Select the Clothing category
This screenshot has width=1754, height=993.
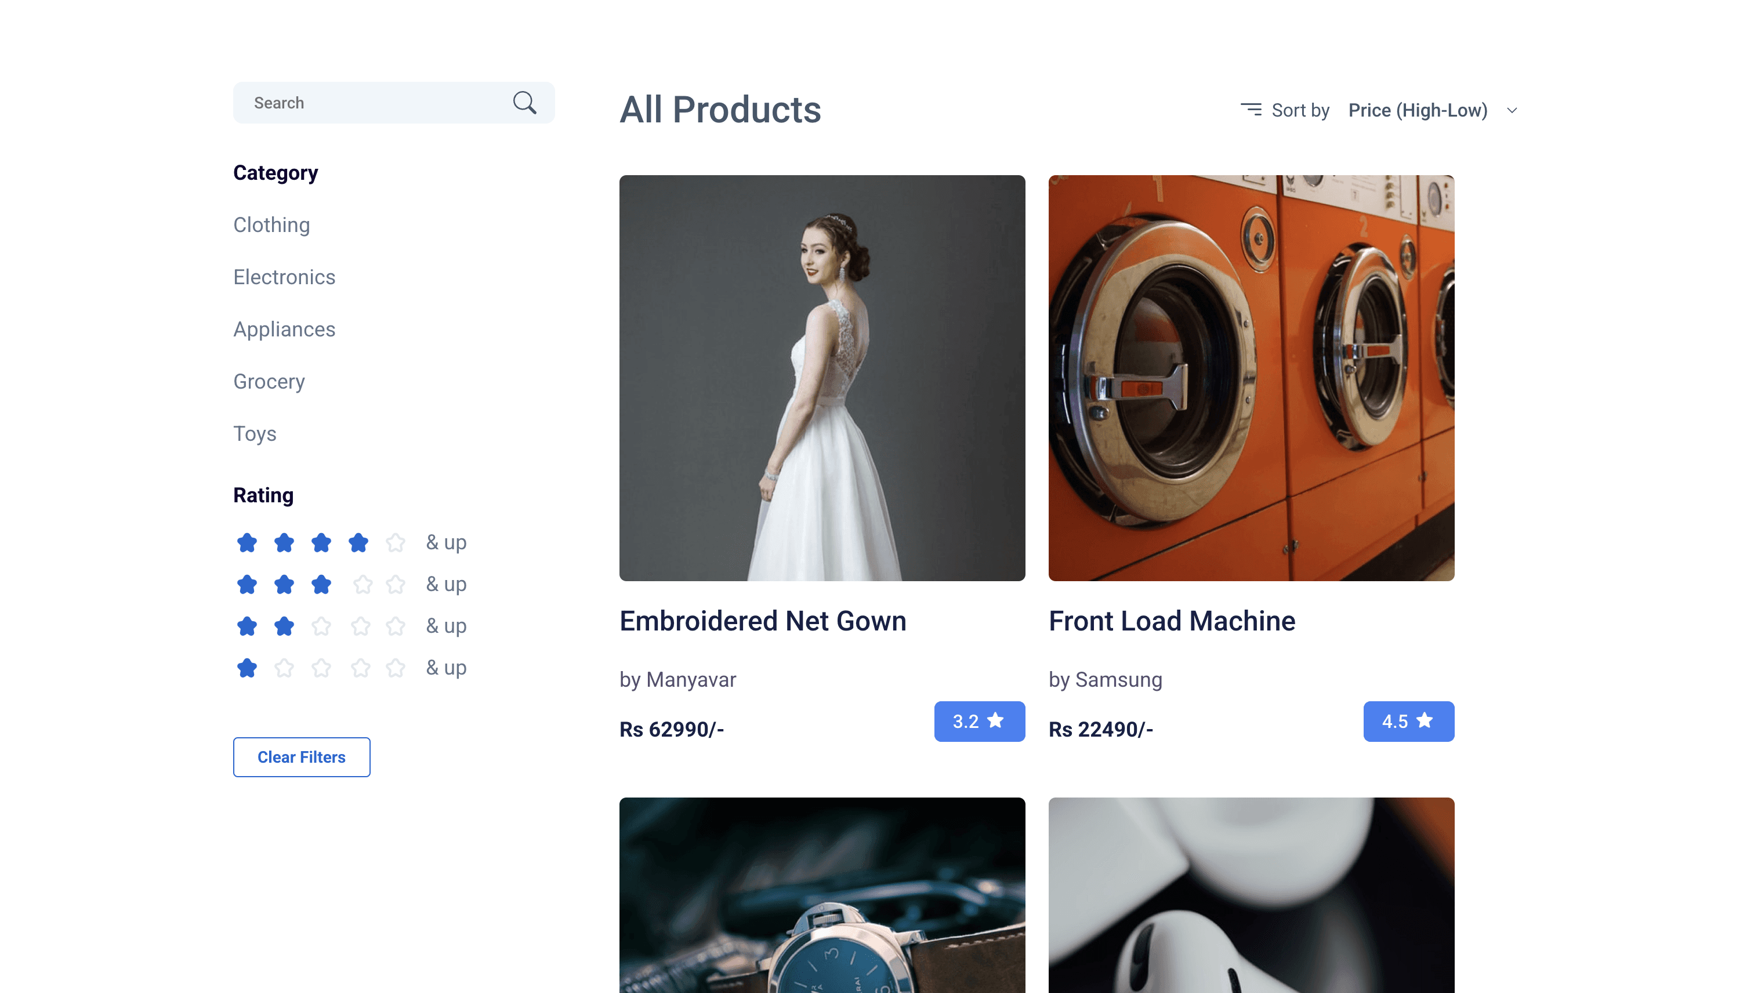click(x=271, y=225)
